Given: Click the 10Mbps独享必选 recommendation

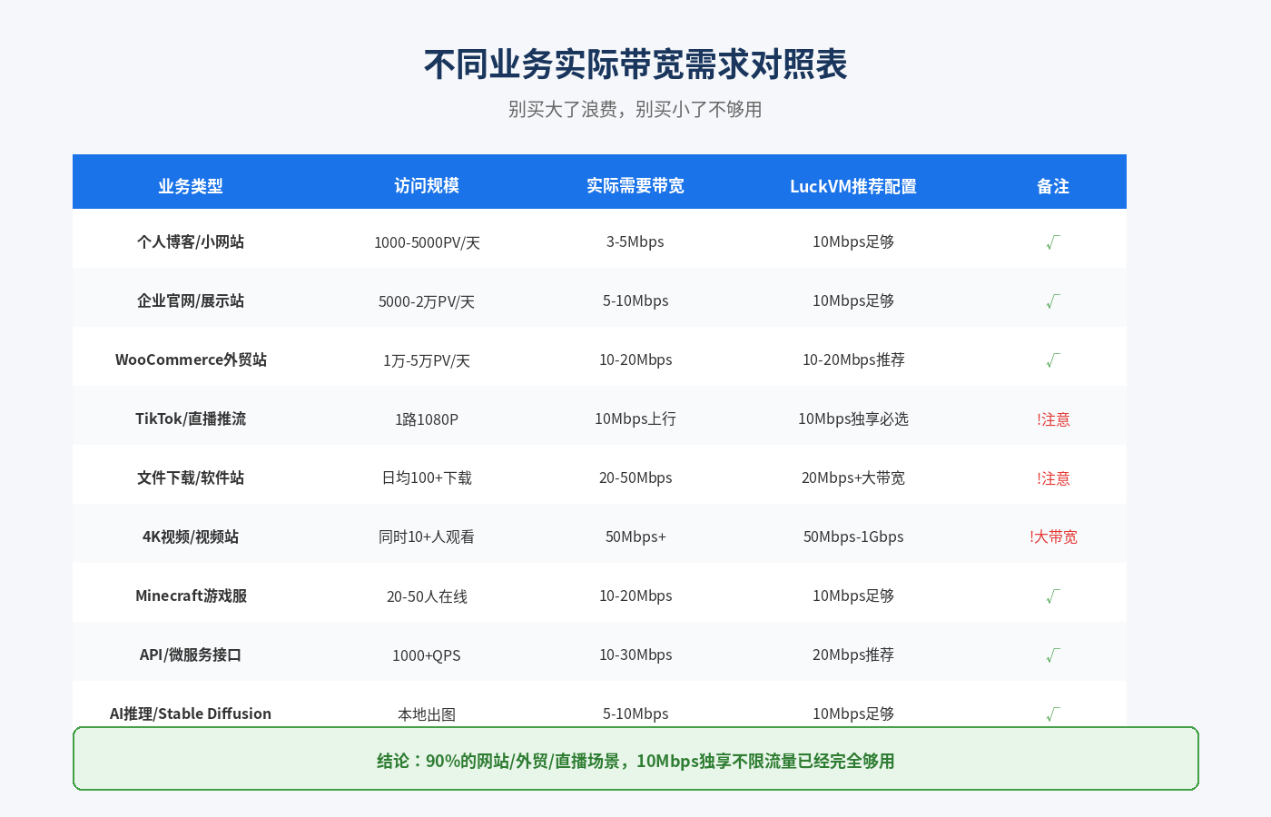Looking at the screenshot, I should pyautogui.click(x=853, y=418).
